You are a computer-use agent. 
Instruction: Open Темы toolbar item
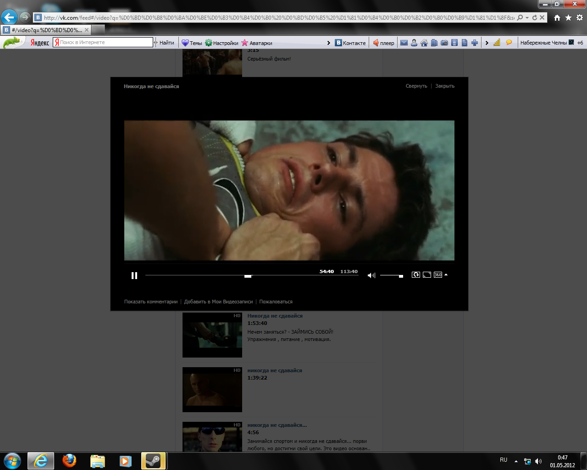(192, 43)
